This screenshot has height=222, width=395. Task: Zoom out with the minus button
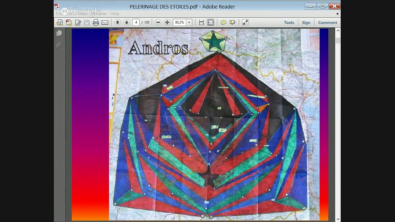pos(158,22)
